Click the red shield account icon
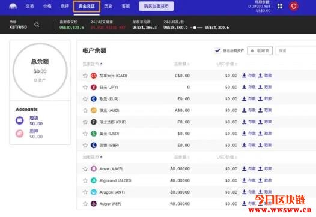This screenshot has height=217, width=316. pyautogui.click(x=294, y=7)
